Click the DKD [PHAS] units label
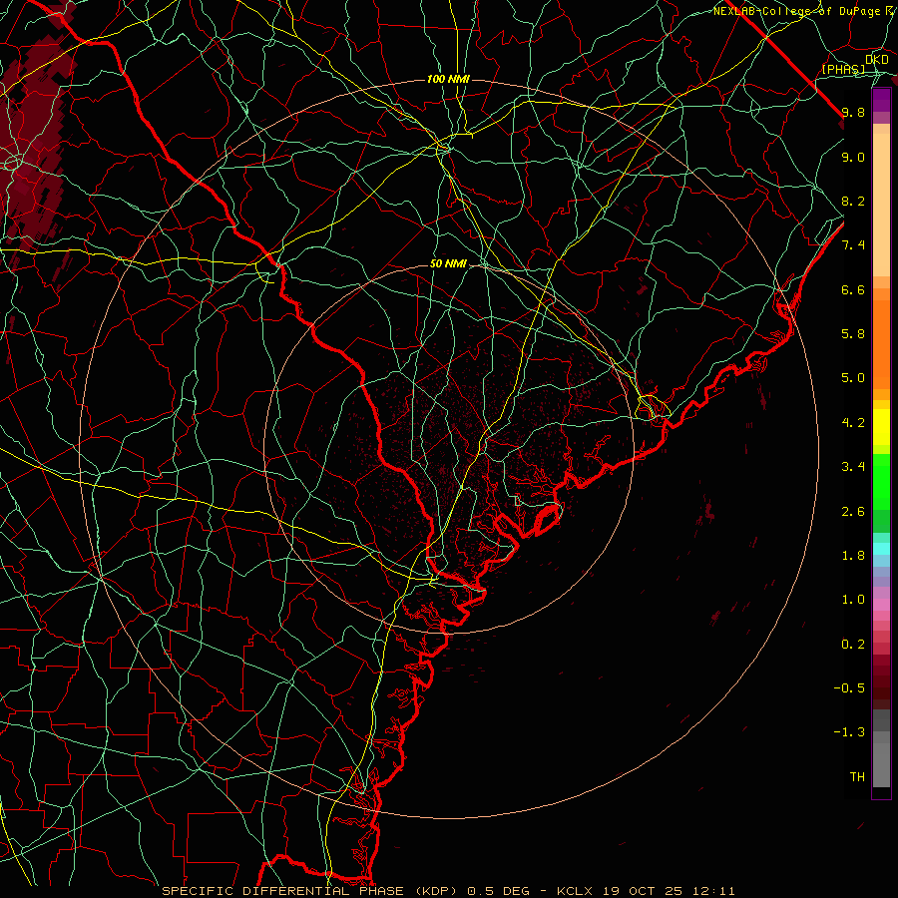898x898 pixels. (855, 64)
